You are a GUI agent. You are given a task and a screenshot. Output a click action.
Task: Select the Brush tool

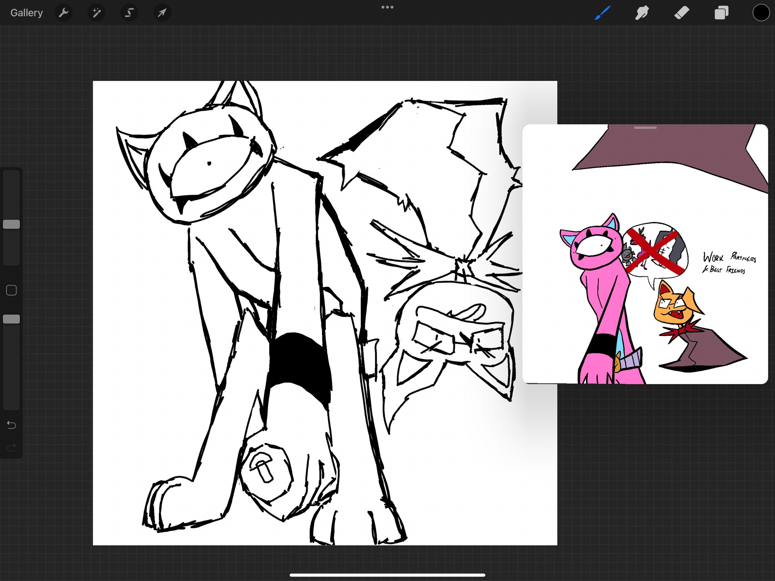click(603, 12)
